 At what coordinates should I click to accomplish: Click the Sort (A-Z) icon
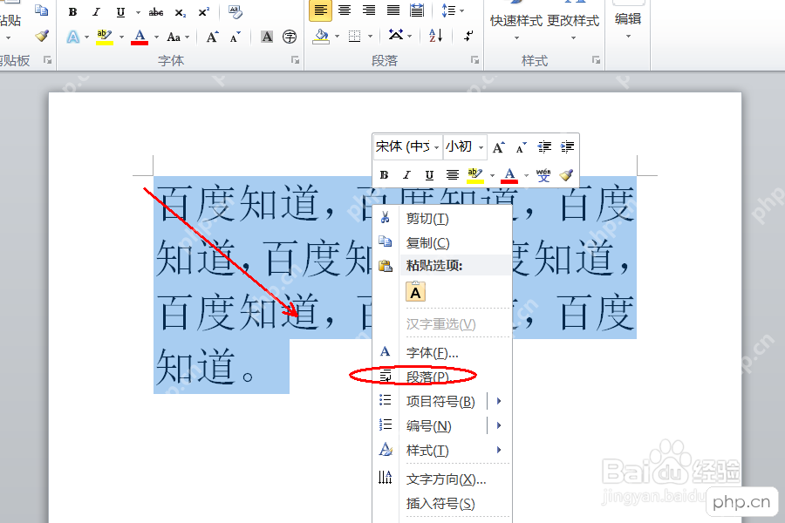click(436, 36)
